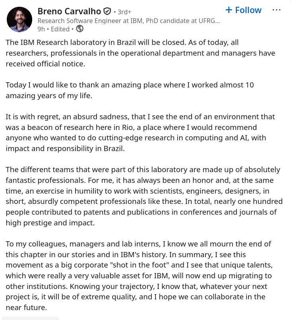
Task: Open Breno Carvalho's profile photo
Action: point(19,19)
